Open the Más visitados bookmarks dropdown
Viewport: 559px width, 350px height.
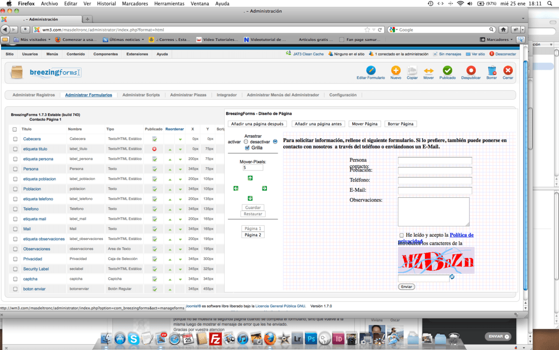click(32, 40)
